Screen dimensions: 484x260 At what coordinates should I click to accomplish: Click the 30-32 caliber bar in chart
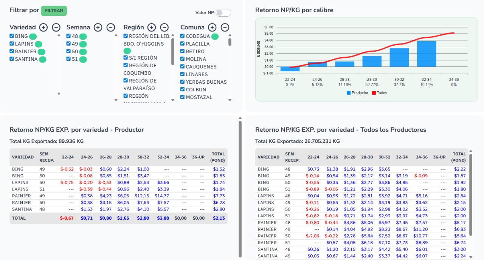coord(399,57)
